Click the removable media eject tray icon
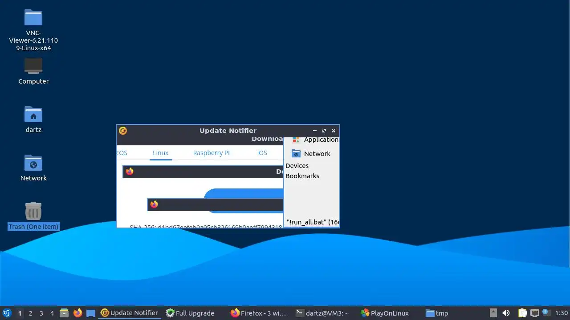Image resolution: width=570 pixels, height=320 pixels. coord(493,313)
